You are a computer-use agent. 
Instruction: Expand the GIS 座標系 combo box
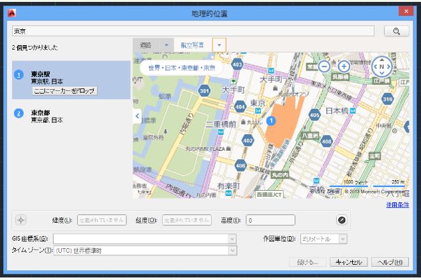[232, 239]
